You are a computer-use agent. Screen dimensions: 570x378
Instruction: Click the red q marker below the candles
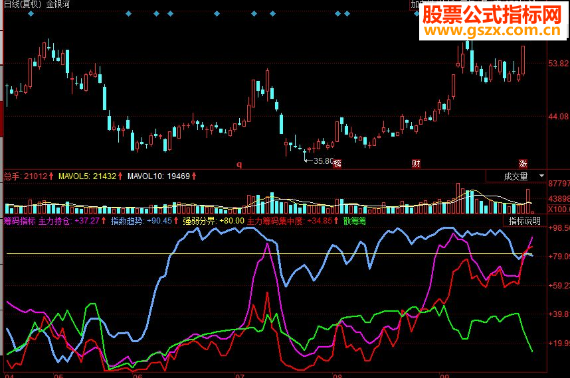tap(239, 164)
